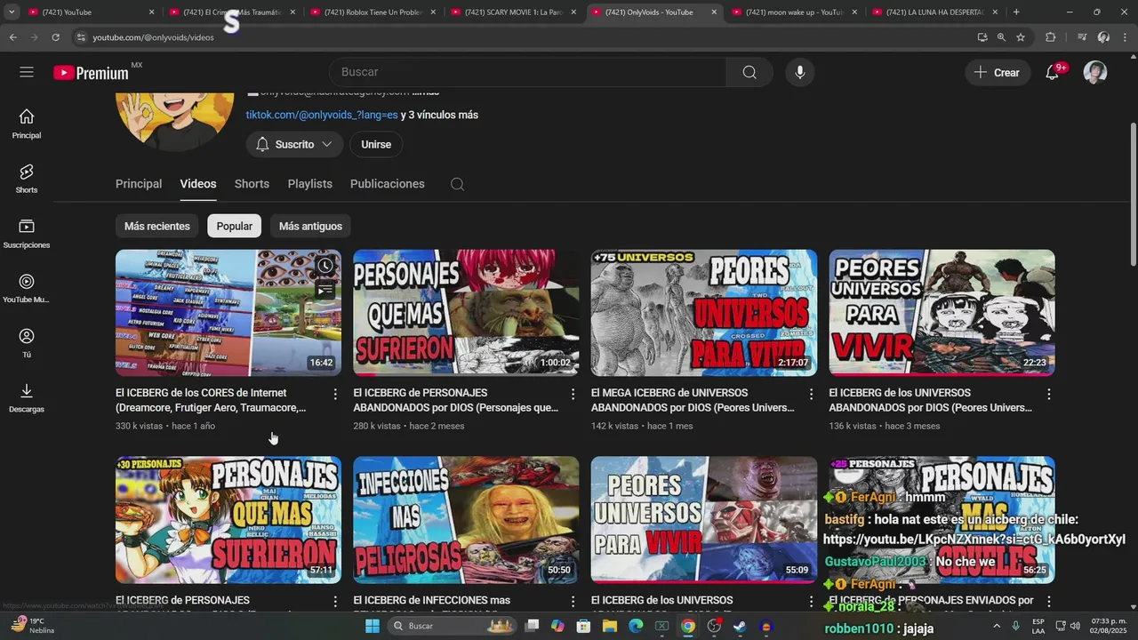Go to Principal home in sidebar

click(x=27, y=124)
